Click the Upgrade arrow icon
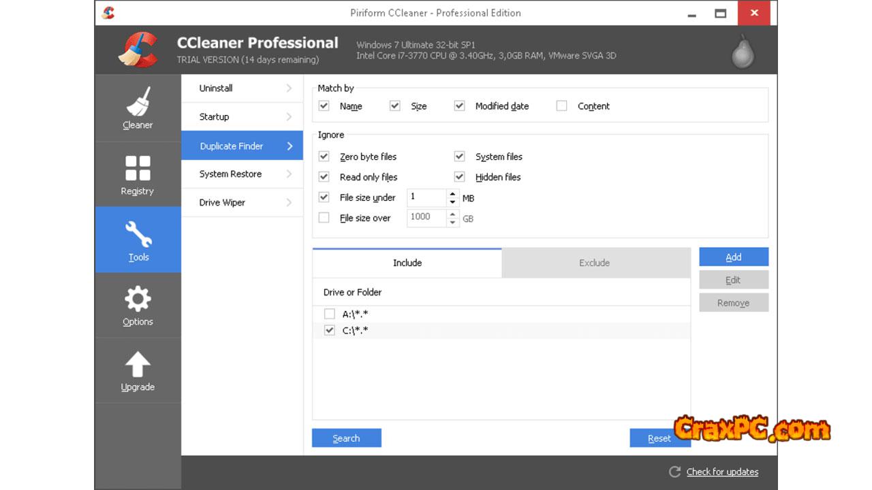The image size is (872, 490). [138, 365]
